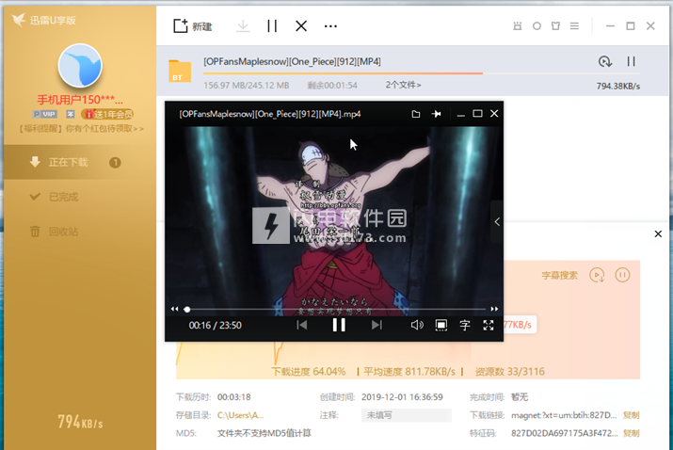Copy the magnet download link
The image size is (673, 450).
[x=631, y=415]
